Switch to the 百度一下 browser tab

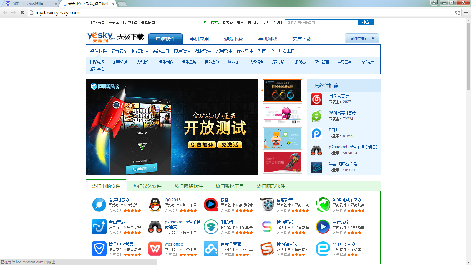click(x=31, y=4)
